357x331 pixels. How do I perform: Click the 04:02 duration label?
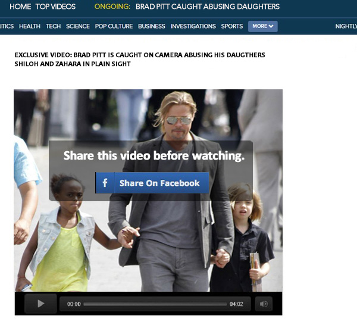(x=236, y=304)
